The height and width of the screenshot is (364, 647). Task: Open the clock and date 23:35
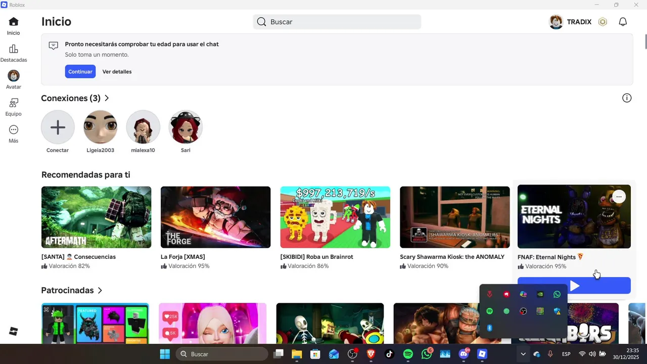626,354
